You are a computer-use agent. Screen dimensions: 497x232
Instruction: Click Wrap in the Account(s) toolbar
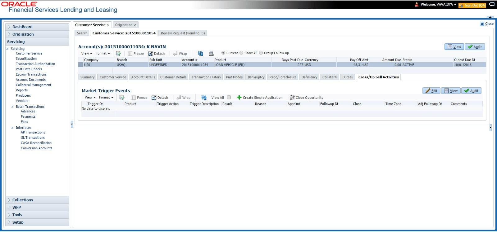click(x=180, y=54)
